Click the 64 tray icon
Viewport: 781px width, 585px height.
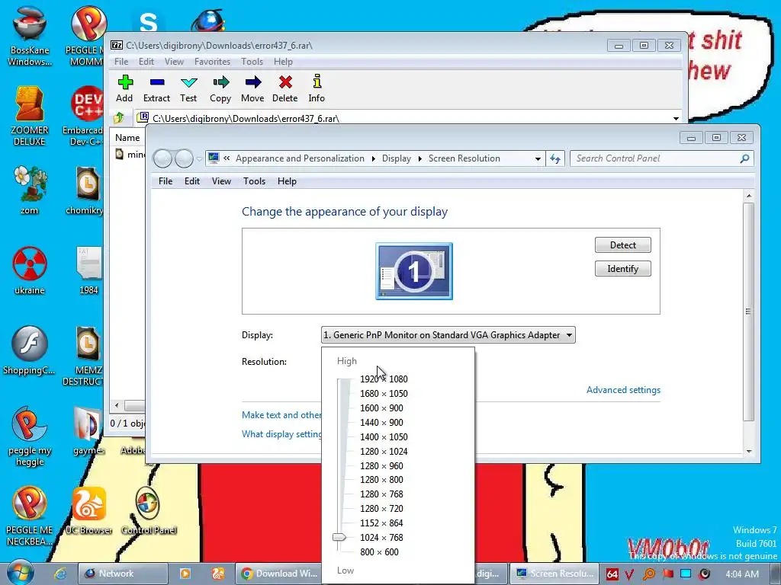click(612, 574)
